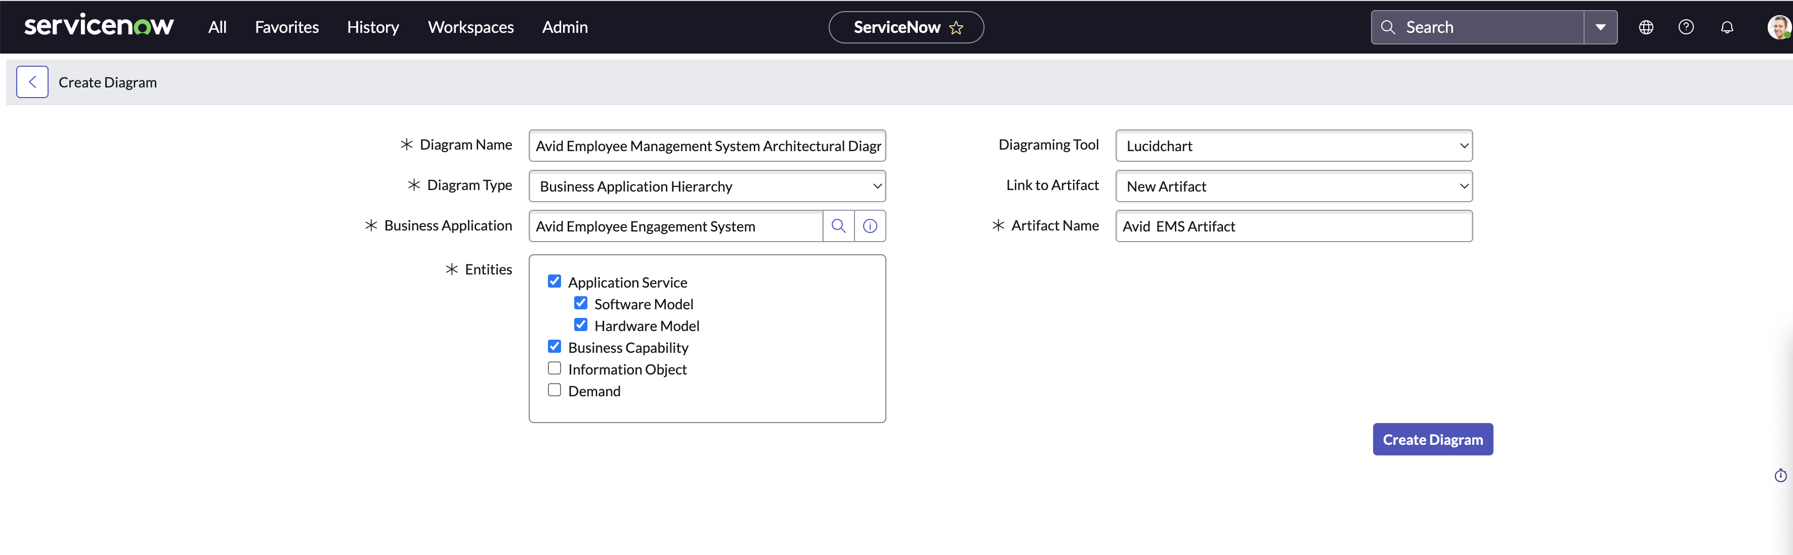Open the globe scope picker icon

[1646, 27]
